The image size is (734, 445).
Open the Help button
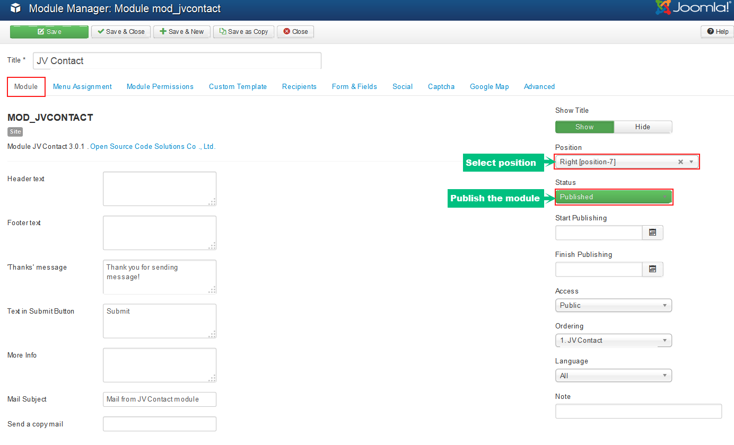[717, 32]
